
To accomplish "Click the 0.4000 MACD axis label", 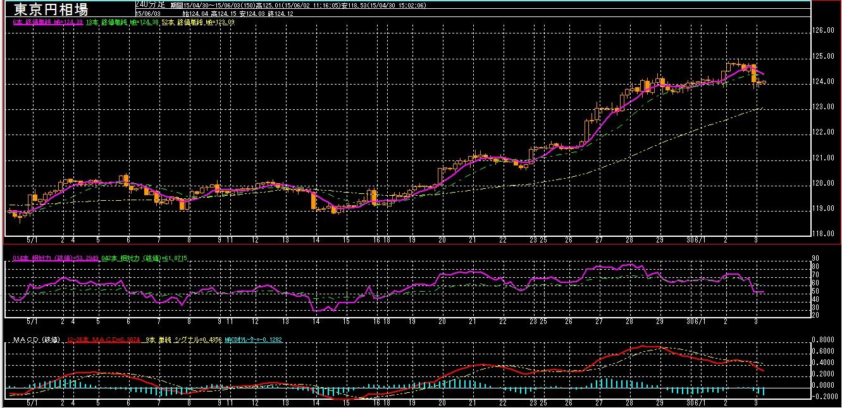I will pos(824,363).
